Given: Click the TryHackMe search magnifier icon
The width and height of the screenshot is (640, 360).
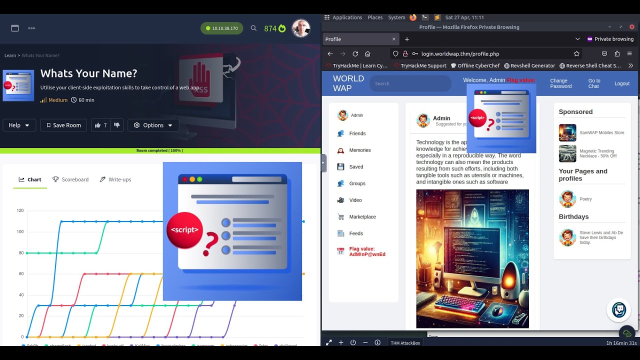Looking at the screenshot, I should (x=253, y=28).
